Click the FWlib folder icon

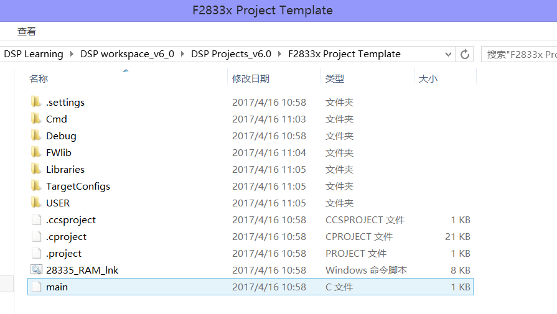[36, 152]
